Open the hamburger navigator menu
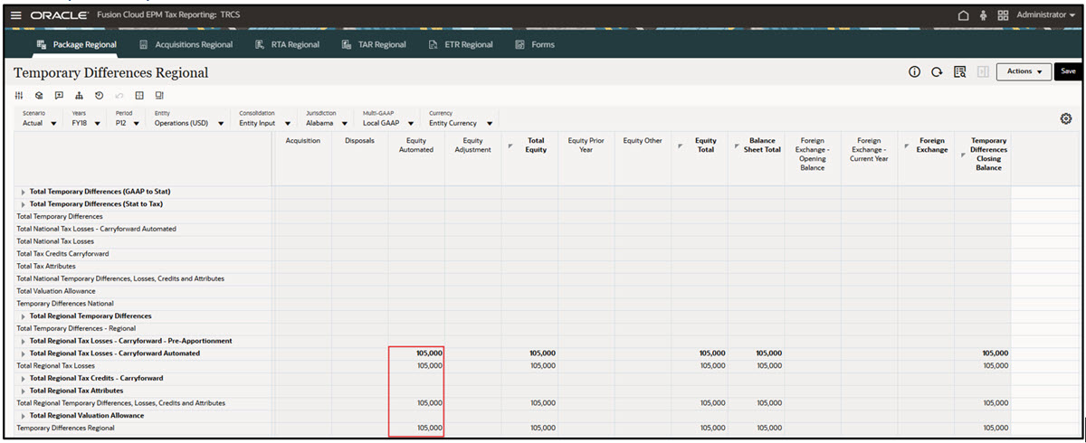This screenshot has height=443, width=1086. pos(15,15)
